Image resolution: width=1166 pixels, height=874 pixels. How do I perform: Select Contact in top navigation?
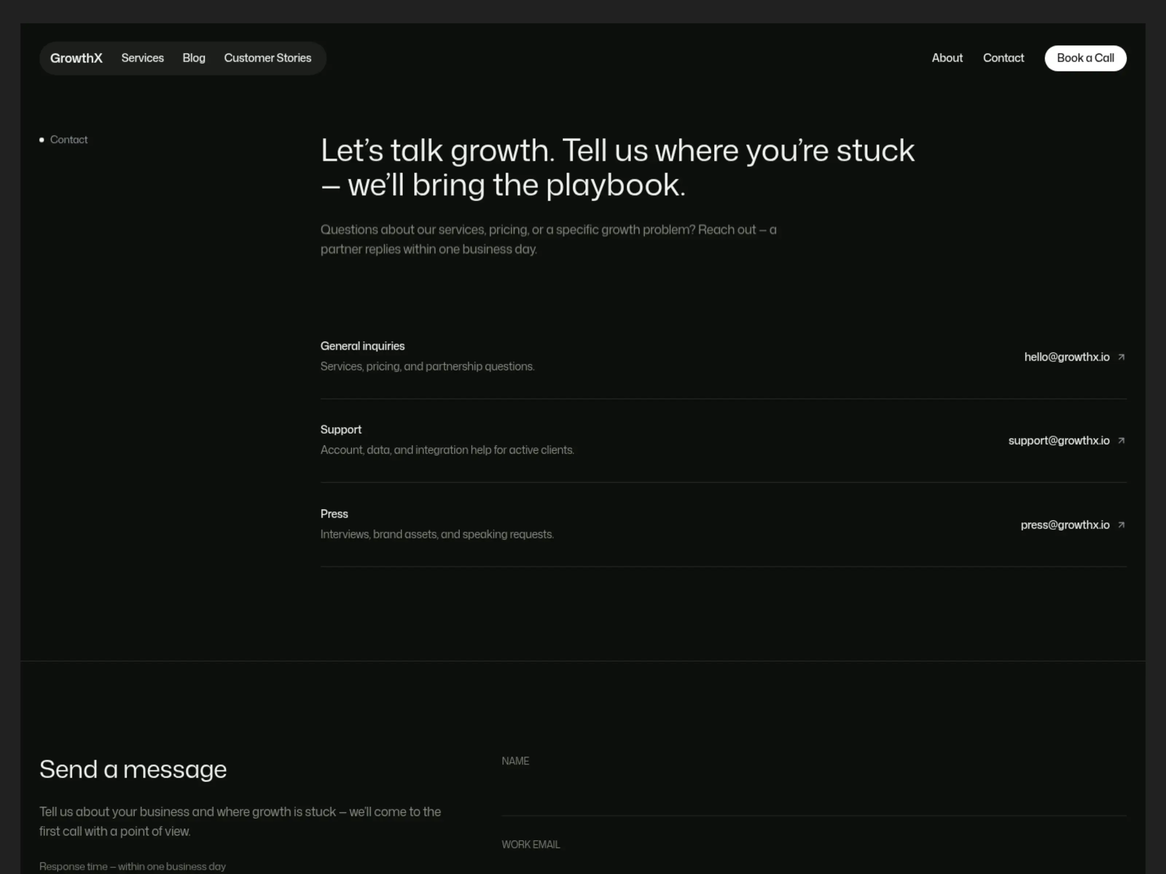click(x=1003, y=58)
